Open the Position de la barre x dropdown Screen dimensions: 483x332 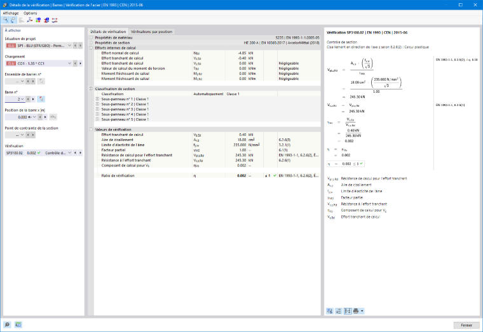(34, 117)
